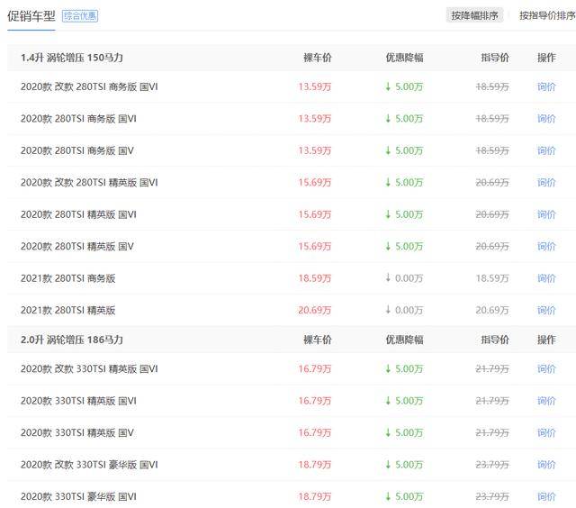Click 询价 for 2020款 330TSI 精英版 国V

pos(546,432)
